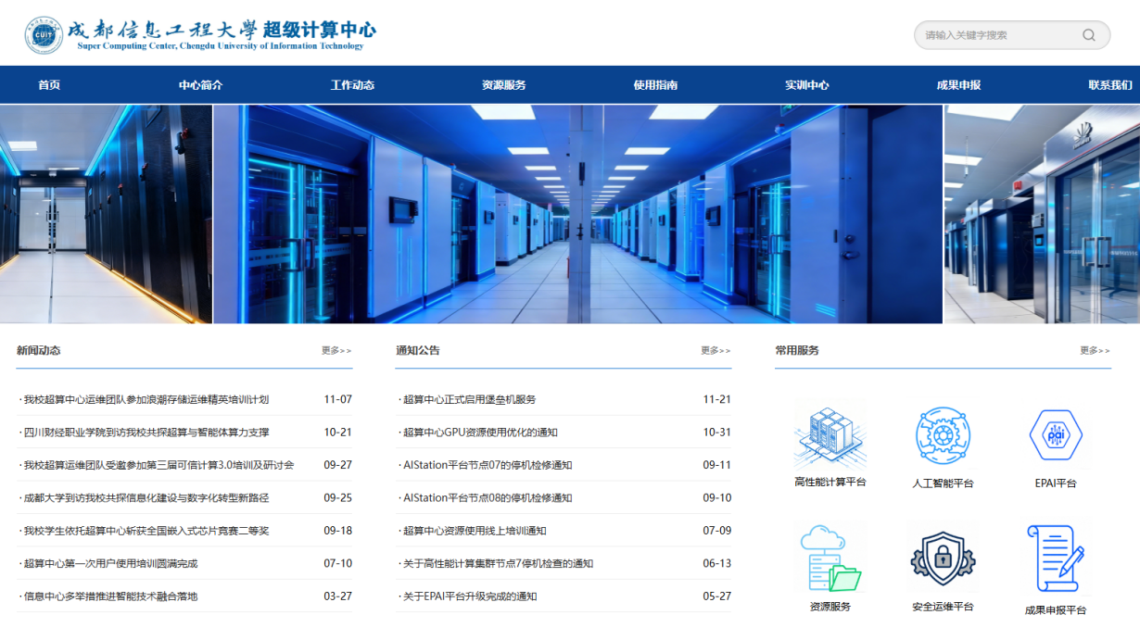The height and width of the screenshot is (640, 1140).
Task: Expand 更多 in the 常用服务 section
Action: tap(1095, 351)
